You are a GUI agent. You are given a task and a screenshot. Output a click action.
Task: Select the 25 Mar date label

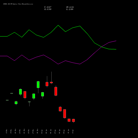pos(29,131)
